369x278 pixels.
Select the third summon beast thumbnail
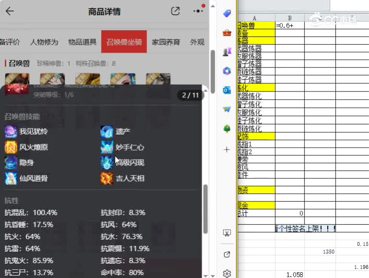click(x=88, y=79)
